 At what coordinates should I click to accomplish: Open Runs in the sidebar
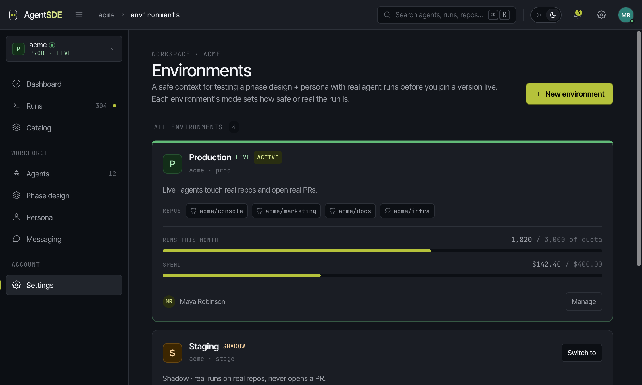coord(64,106)
